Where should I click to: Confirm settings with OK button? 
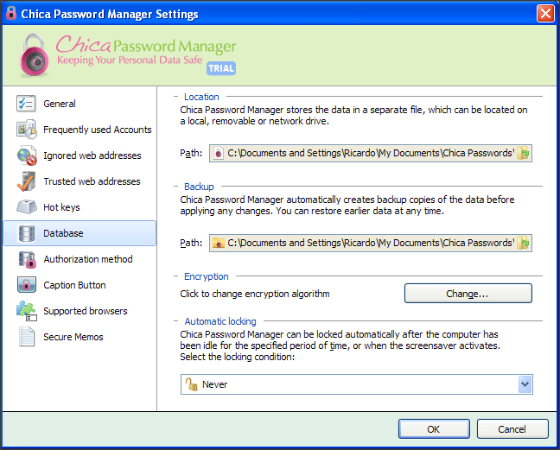[434, 429]
